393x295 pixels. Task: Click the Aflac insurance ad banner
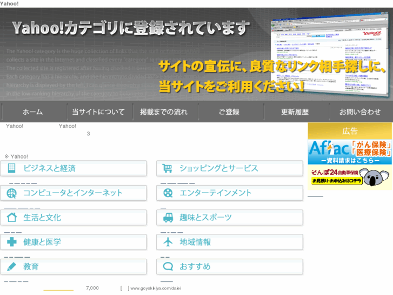[350, 152]
